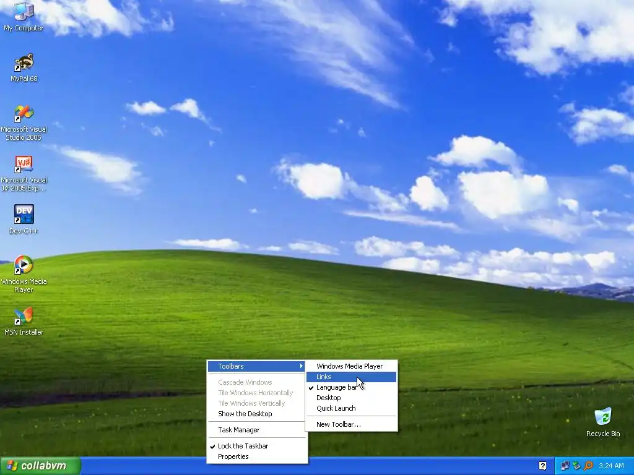Enable the Windows Media Player toolbar
Image resolution: width=634 pixels, height=475 pixels.
(351, 366)
